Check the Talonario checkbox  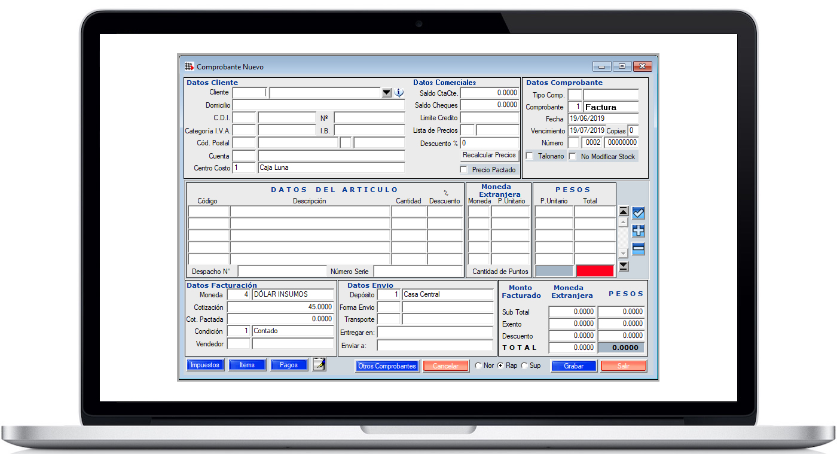click(530, 156)
